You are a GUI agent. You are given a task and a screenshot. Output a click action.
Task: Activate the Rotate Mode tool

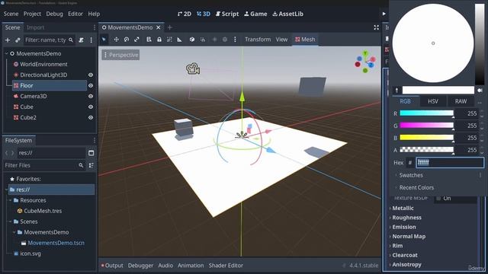tap(127, 40)
